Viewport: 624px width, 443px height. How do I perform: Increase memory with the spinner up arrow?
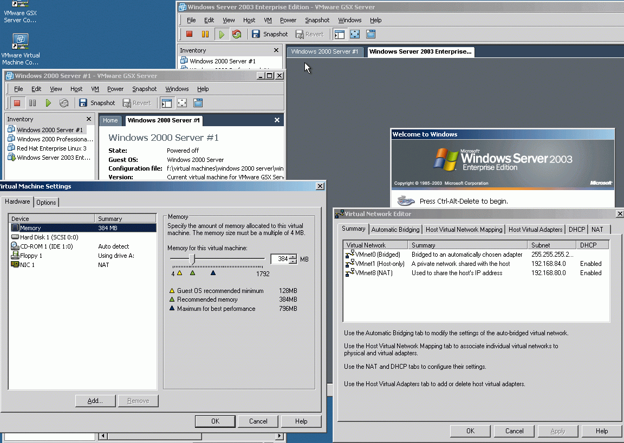[x=293, y=257]
